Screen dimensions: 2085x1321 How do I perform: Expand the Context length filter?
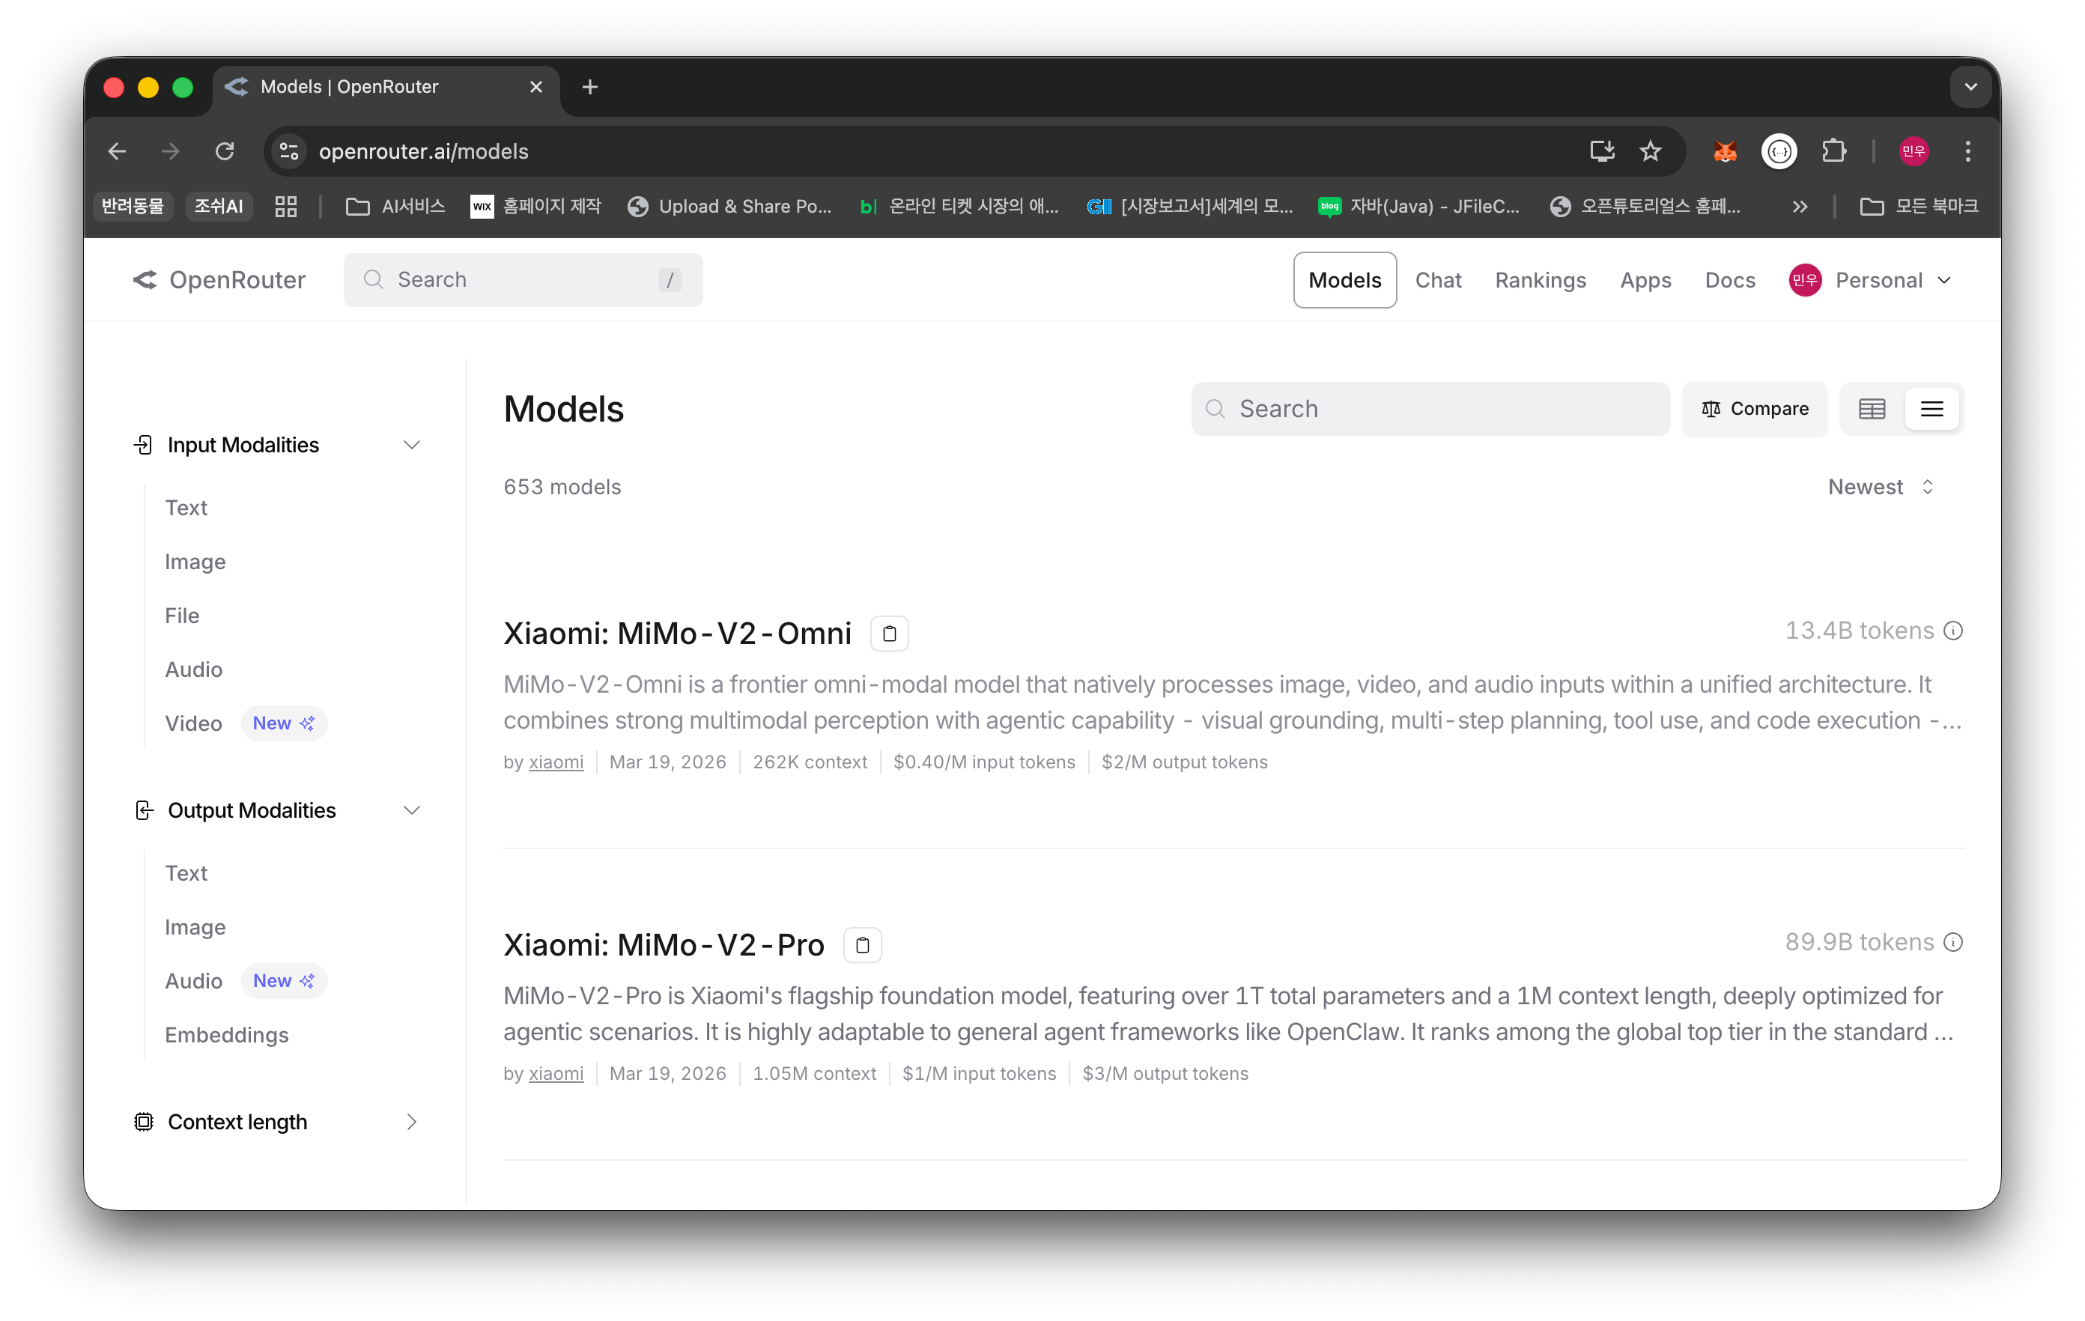pos(412,1122)
